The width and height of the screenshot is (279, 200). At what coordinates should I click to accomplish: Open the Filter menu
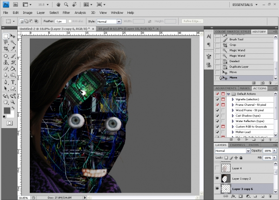coord(66,13)
